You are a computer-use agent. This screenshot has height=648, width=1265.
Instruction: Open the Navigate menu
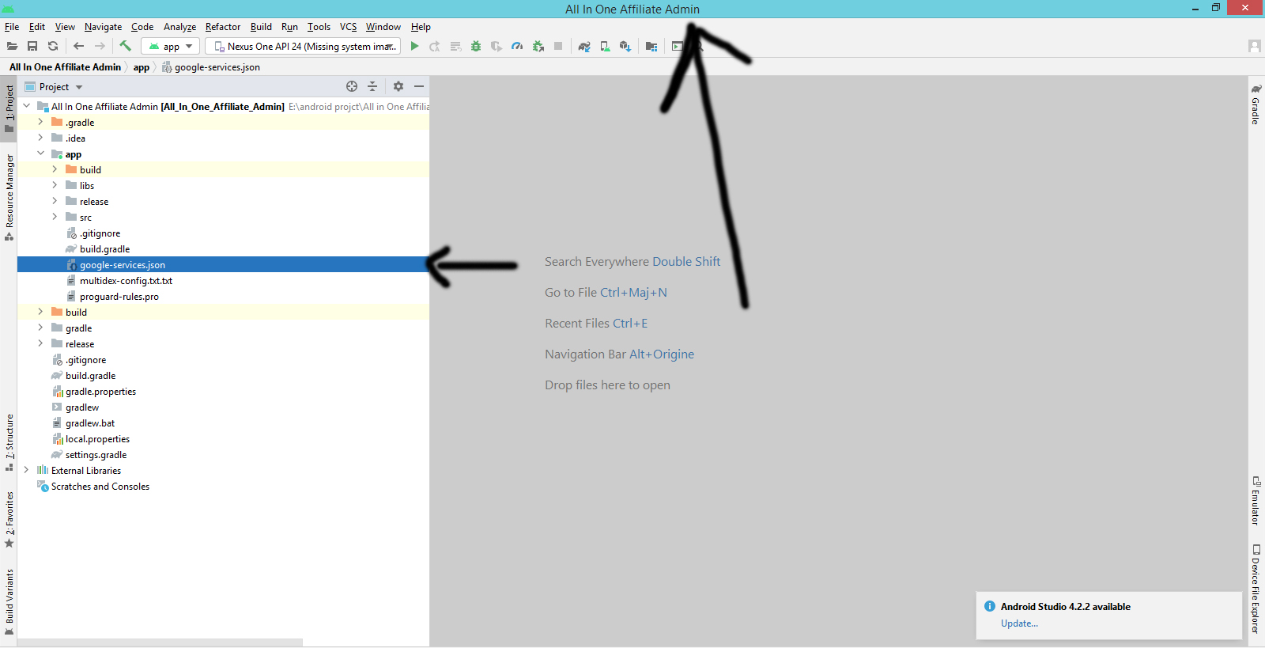click(x=103, y=27)
